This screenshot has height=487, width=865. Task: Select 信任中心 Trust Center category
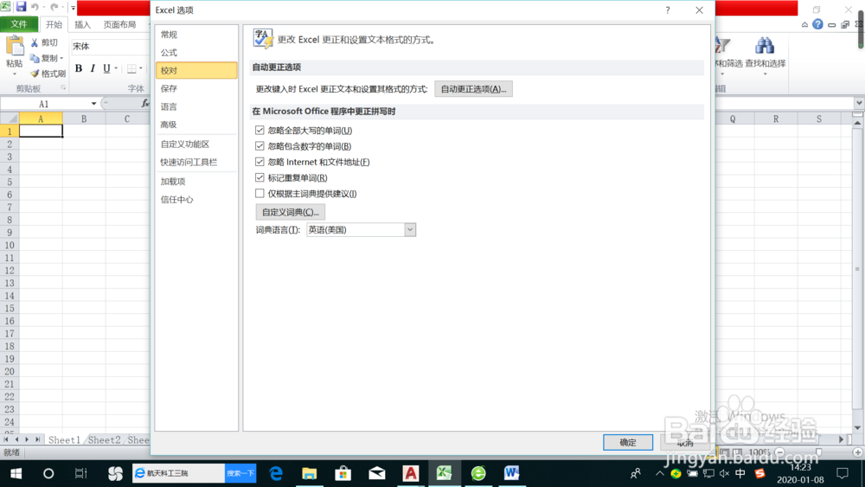[196, 200]
